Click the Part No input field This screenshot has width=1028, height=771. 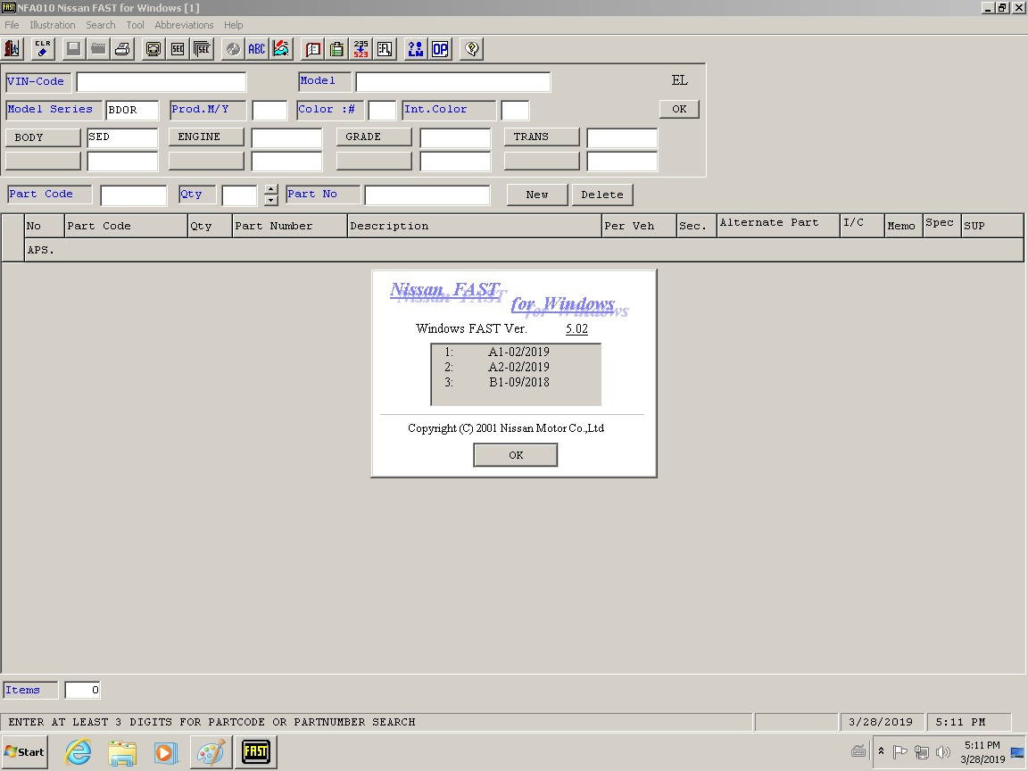pyautogui.click(x=427, y=195)
